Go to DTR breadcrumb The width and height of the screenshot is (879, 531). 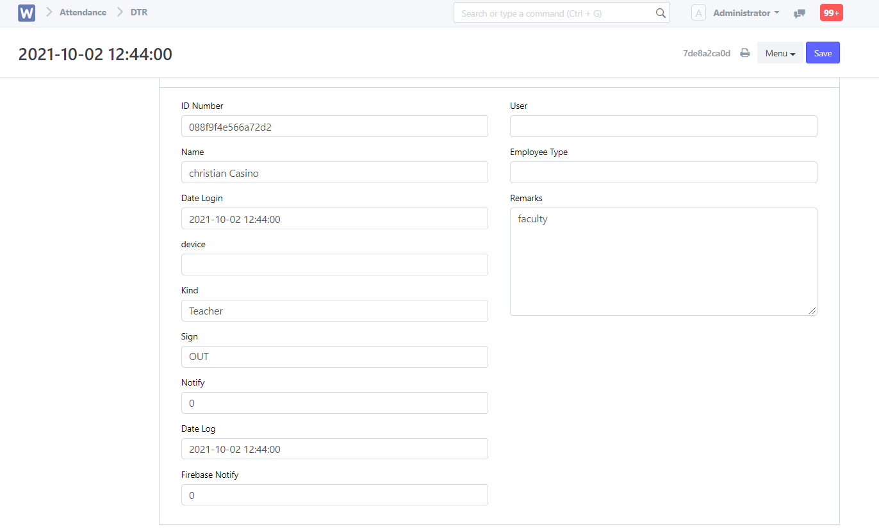[139, 12]
